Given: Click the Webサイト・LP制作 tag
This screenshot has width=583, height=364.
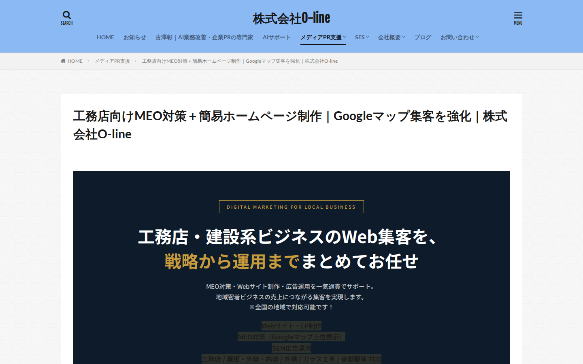Looking at the screenshot, I should 291,326.
